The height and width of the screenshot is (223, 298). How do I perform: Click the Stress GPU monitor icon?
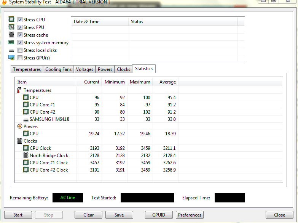pyautogui.click(x=11, y=58)
